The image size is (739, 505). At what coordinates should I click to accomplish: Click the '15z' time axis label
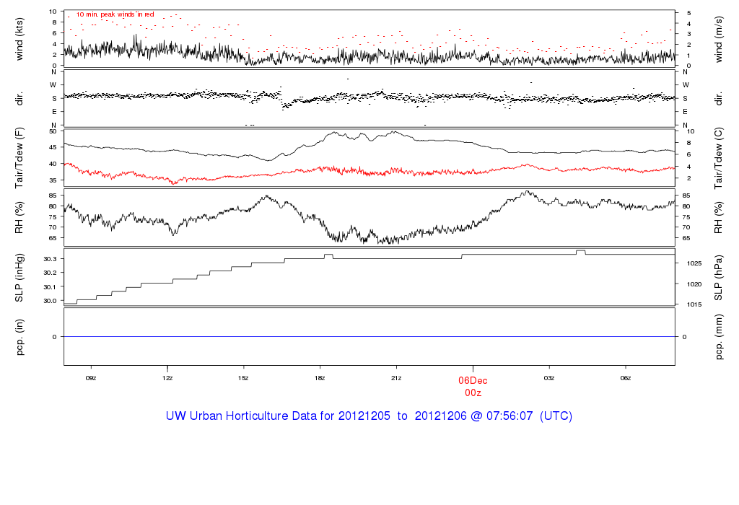click(x=243, y=378)
